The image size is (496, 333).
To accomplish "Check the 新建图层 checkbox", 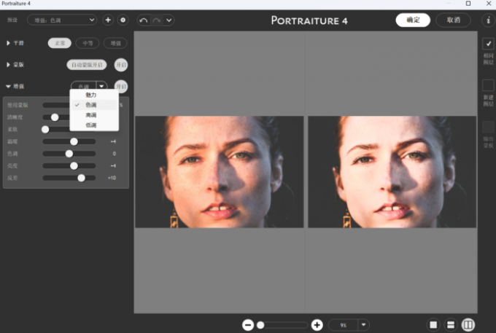I will coord(488,85).
